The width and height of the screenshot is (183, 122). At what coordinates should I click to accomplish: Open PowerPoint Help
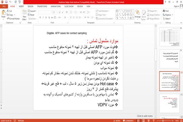click(x=165, y=2)
